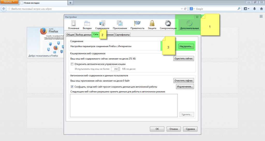The height and width of the screenshot is (141, 265).
Task: Click the Отмена button
Action: 174,129
